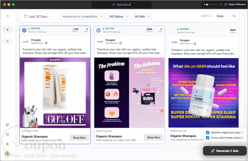Image resolution: width=248 pixels, height=161 pixels.
Task: Click the plus button in sidebar
Action: point(7,30)
